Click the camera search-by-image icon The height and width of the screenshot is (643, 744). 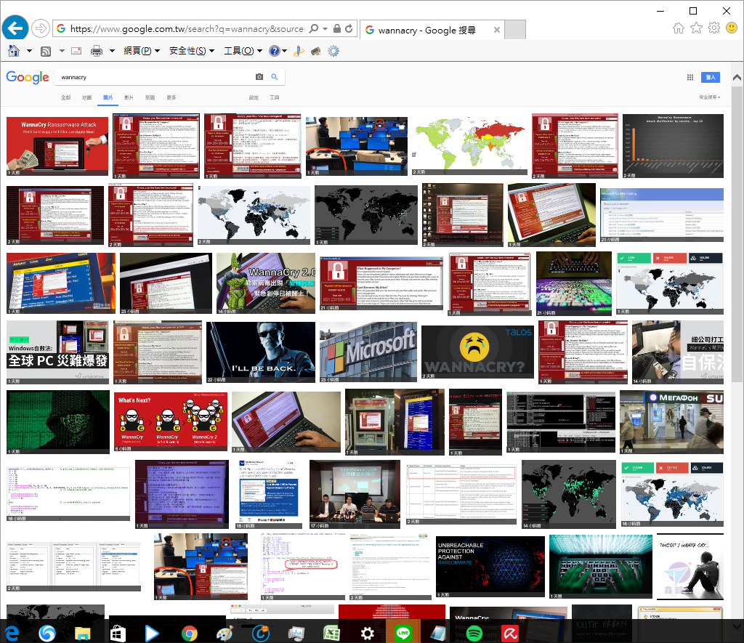[259, 77]
